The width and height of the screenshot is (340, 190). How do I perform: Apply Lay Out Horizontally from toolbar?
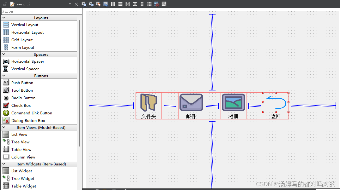tap(113, 4)
